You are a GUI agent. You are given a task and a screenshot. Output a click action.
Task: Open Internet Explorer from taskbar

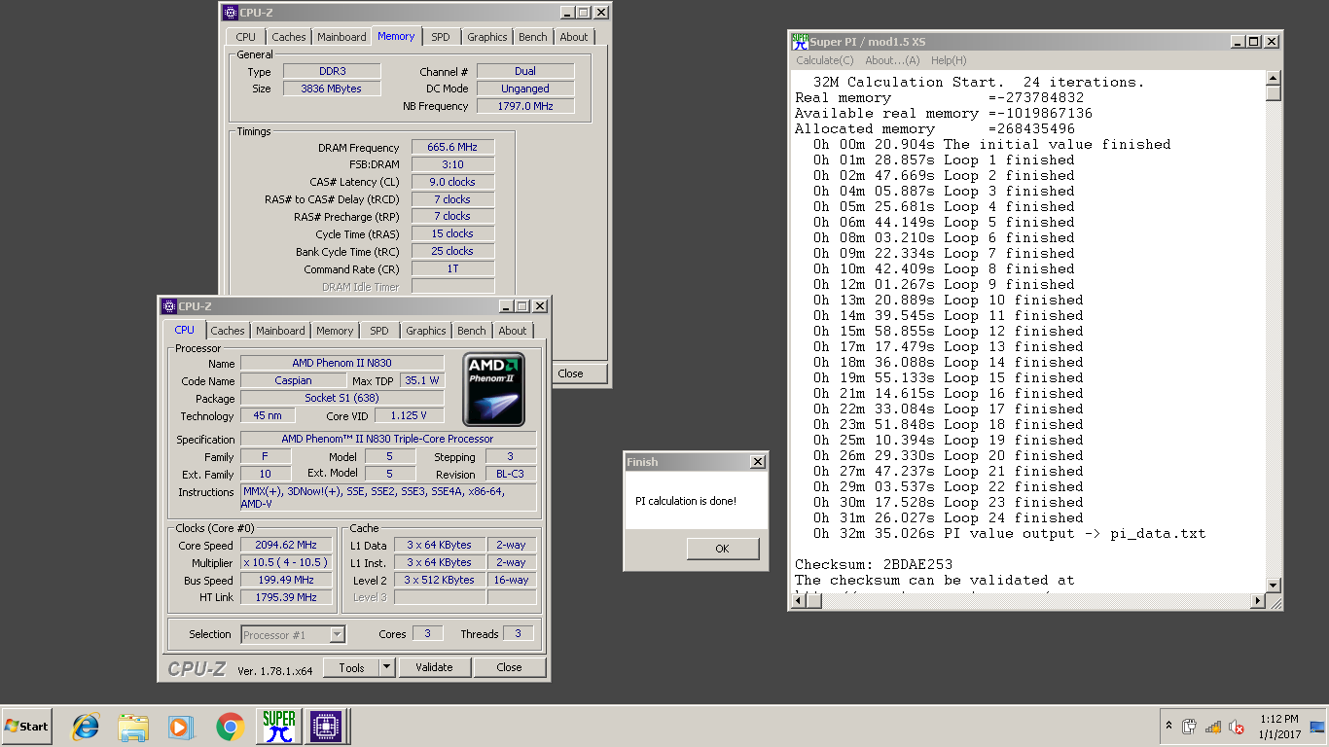[86, 727]
